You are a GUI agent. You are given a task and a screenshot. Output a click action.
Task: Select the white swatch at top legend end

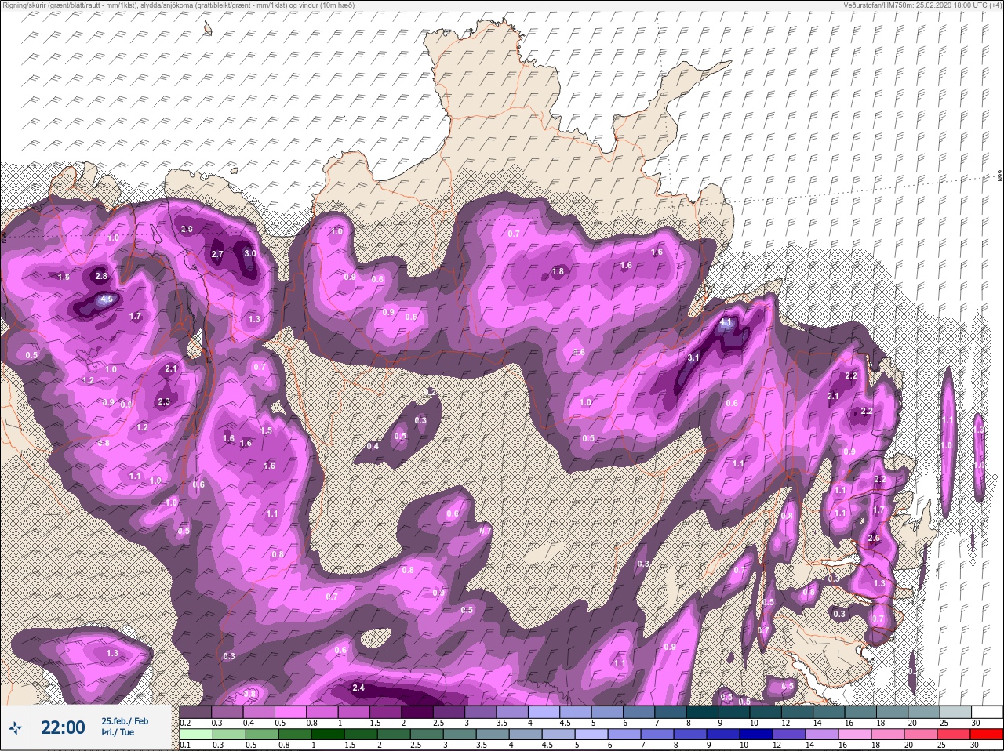[x=987, y=712]
